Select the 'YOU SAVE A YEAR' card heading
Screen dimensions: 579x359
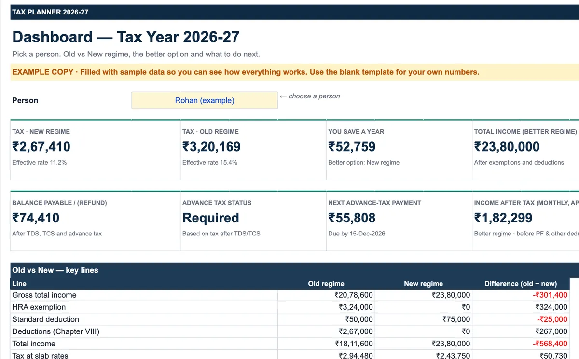[x=356, y=131]
